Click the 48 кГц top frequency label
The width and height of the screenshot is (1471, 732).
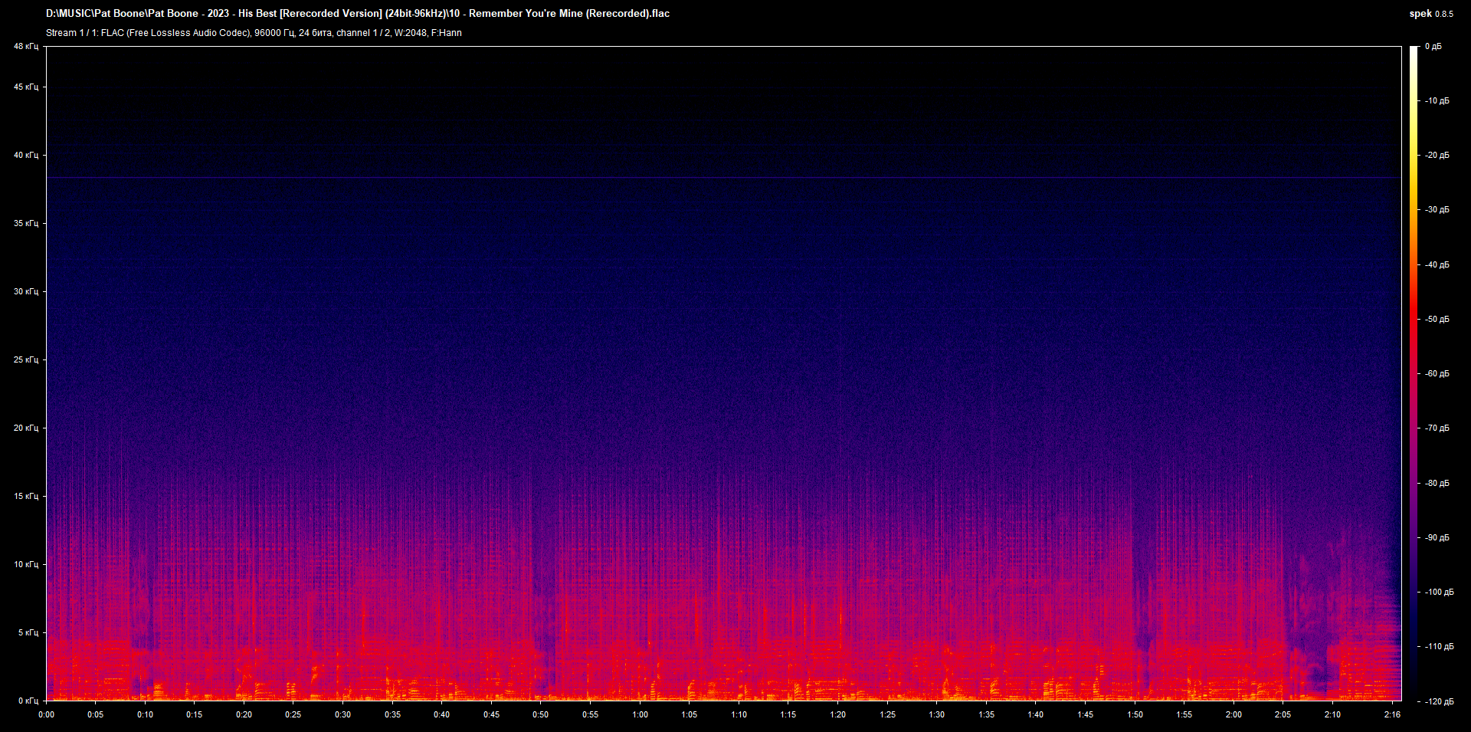click(26, 47)
